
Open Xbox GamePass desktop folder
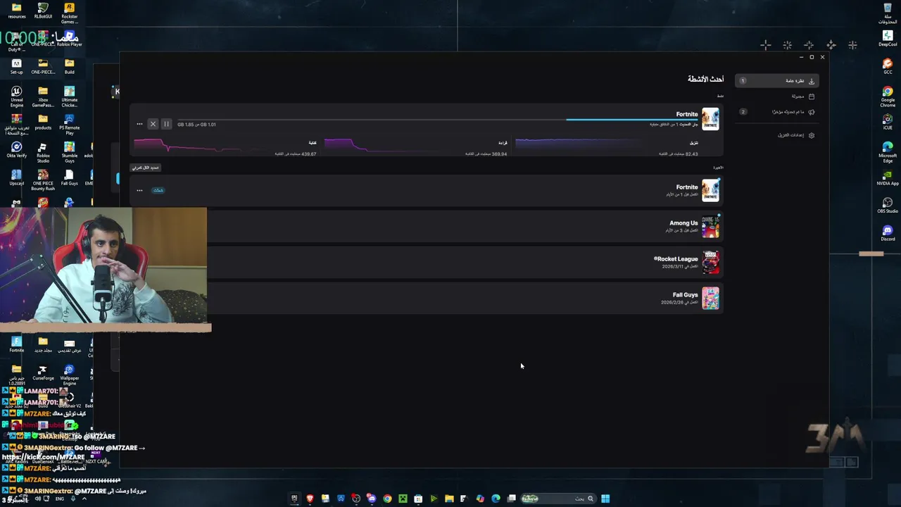coord(43,96)
